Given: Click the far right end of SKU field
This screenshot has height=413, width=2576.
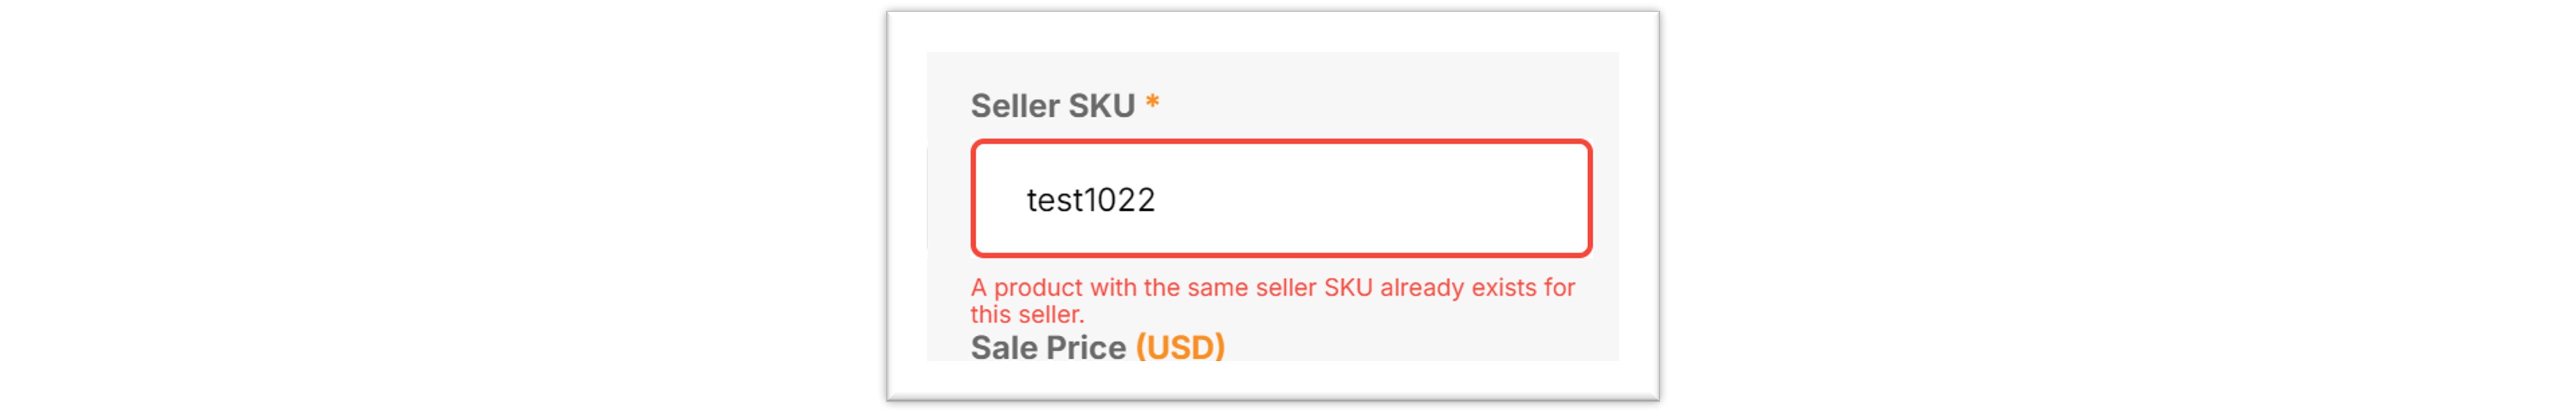Looking at the screenshot, I should tap(1565, 199).
